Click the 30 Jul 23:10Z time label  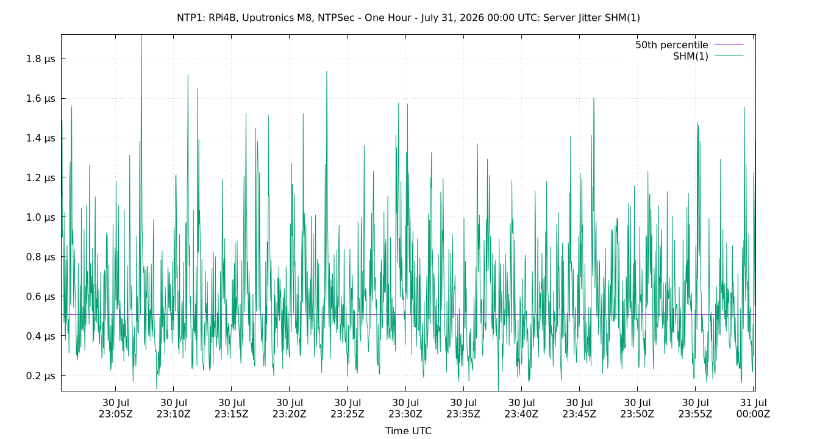tap(173, 408)
